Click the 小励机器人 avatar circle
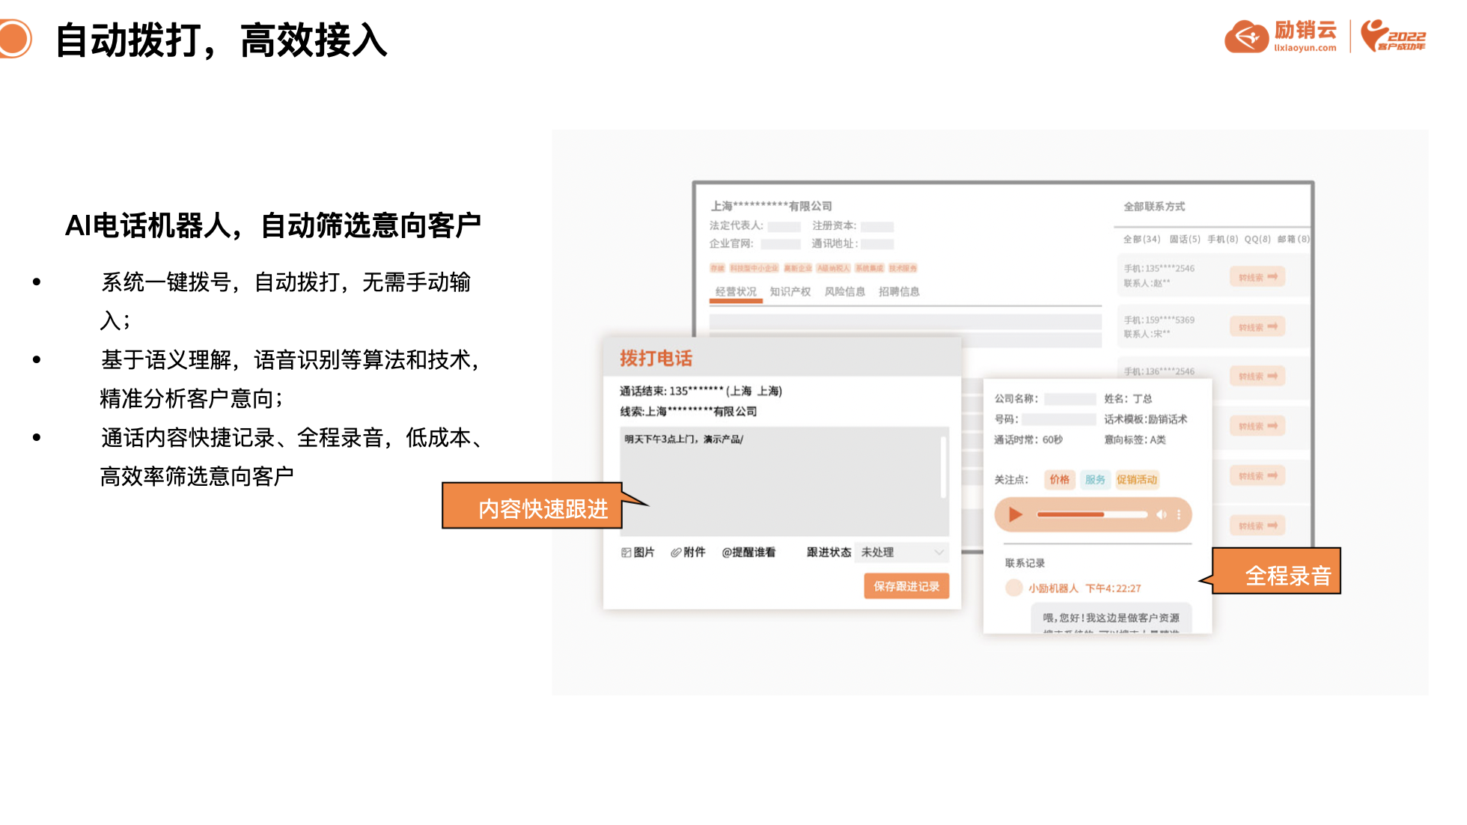 (1013, 588)
